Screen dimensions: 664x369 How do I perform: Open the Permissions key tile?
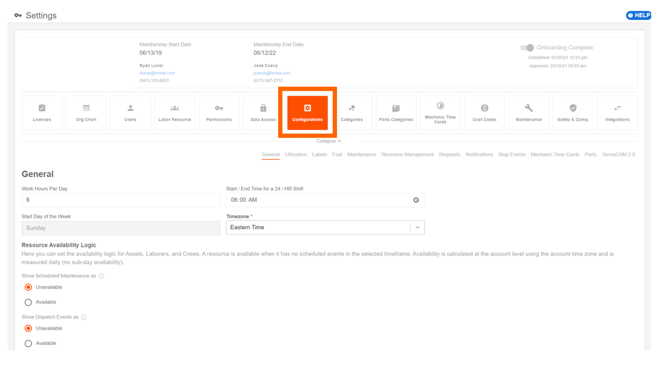pyautogui.click(x=219, y=112)
